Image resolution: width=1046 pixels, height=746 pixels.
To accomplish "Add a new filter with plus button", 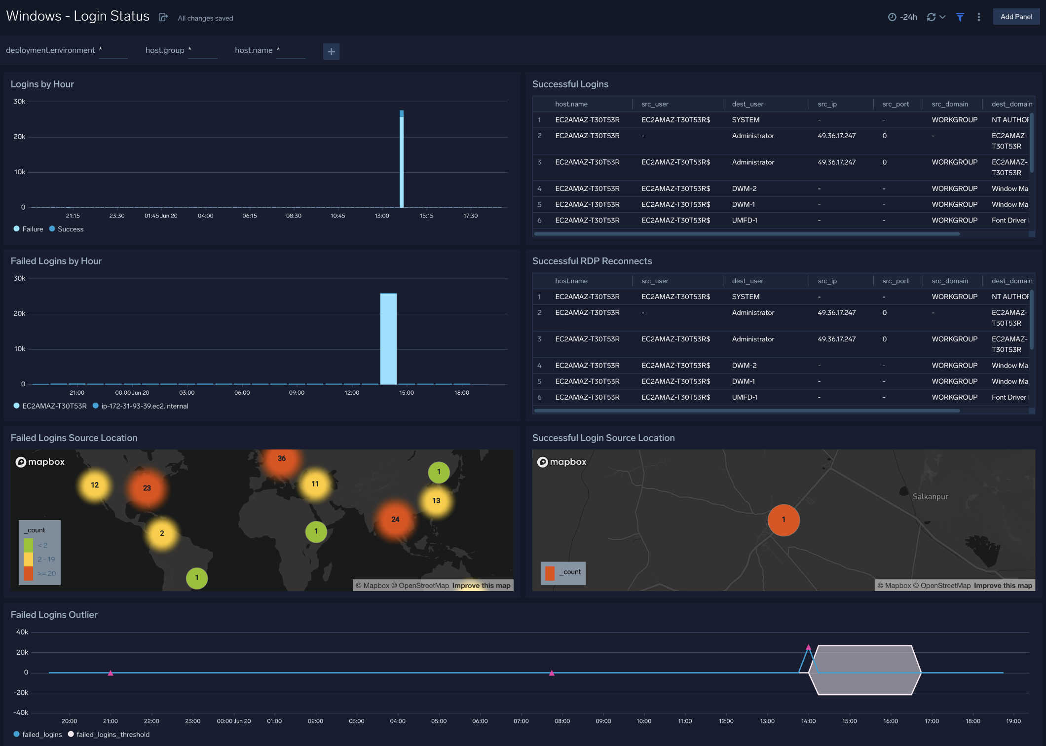I will click(x=331, y=51).
